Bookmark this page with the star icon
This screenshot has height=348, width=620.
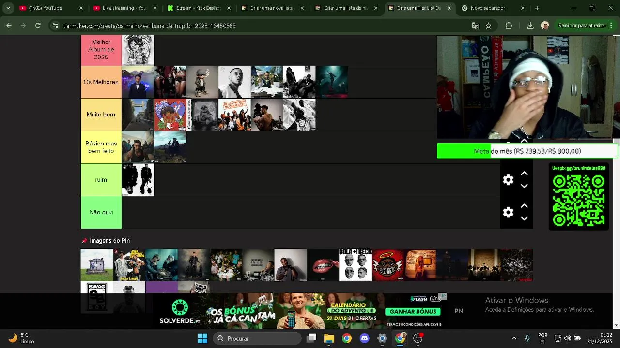pos(488,26)
